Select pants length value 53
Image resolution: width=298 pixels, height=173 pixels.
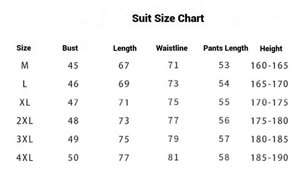point(224,65)
